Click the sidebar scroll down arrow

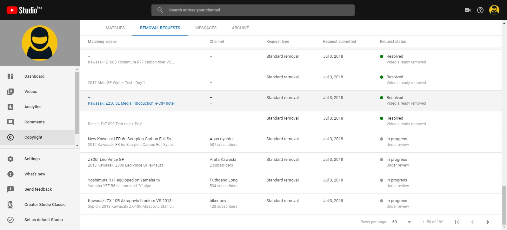(x=77, y=146)
